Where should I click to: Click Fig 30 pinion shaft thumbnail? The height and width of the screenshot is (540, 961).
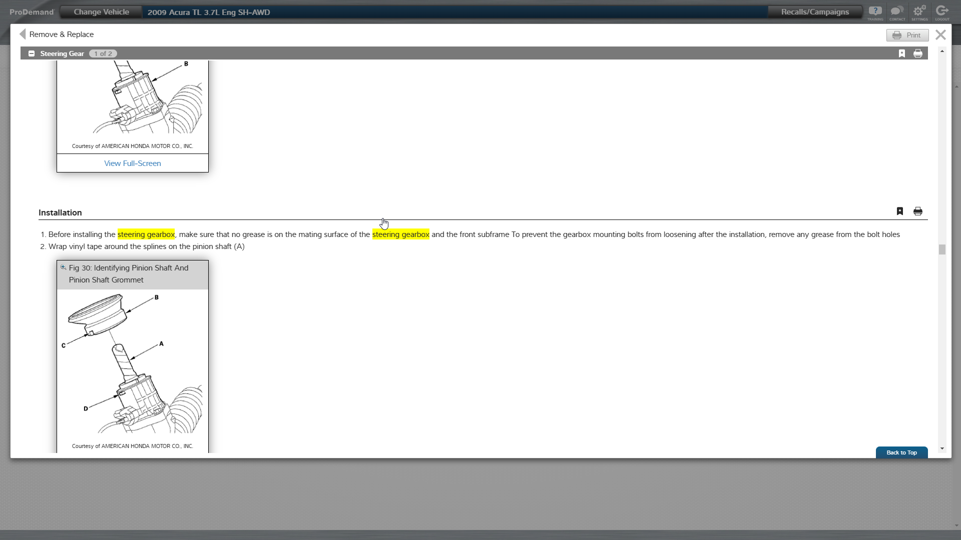pos(132,363)
